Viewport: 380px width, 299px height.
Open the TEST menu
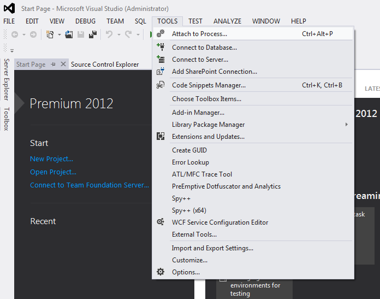coord(195,21)
